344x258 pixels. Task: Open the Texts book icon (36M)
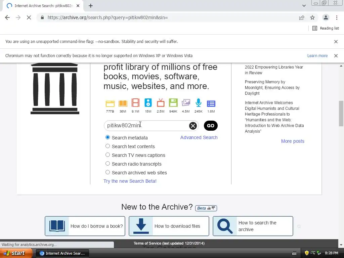pyautogui.click(x=123, y=103)
